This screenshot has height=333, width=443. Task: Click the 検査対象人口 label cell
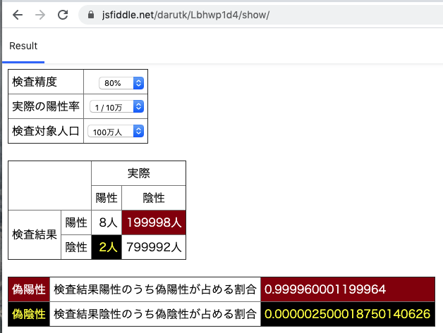pos(46,131)
